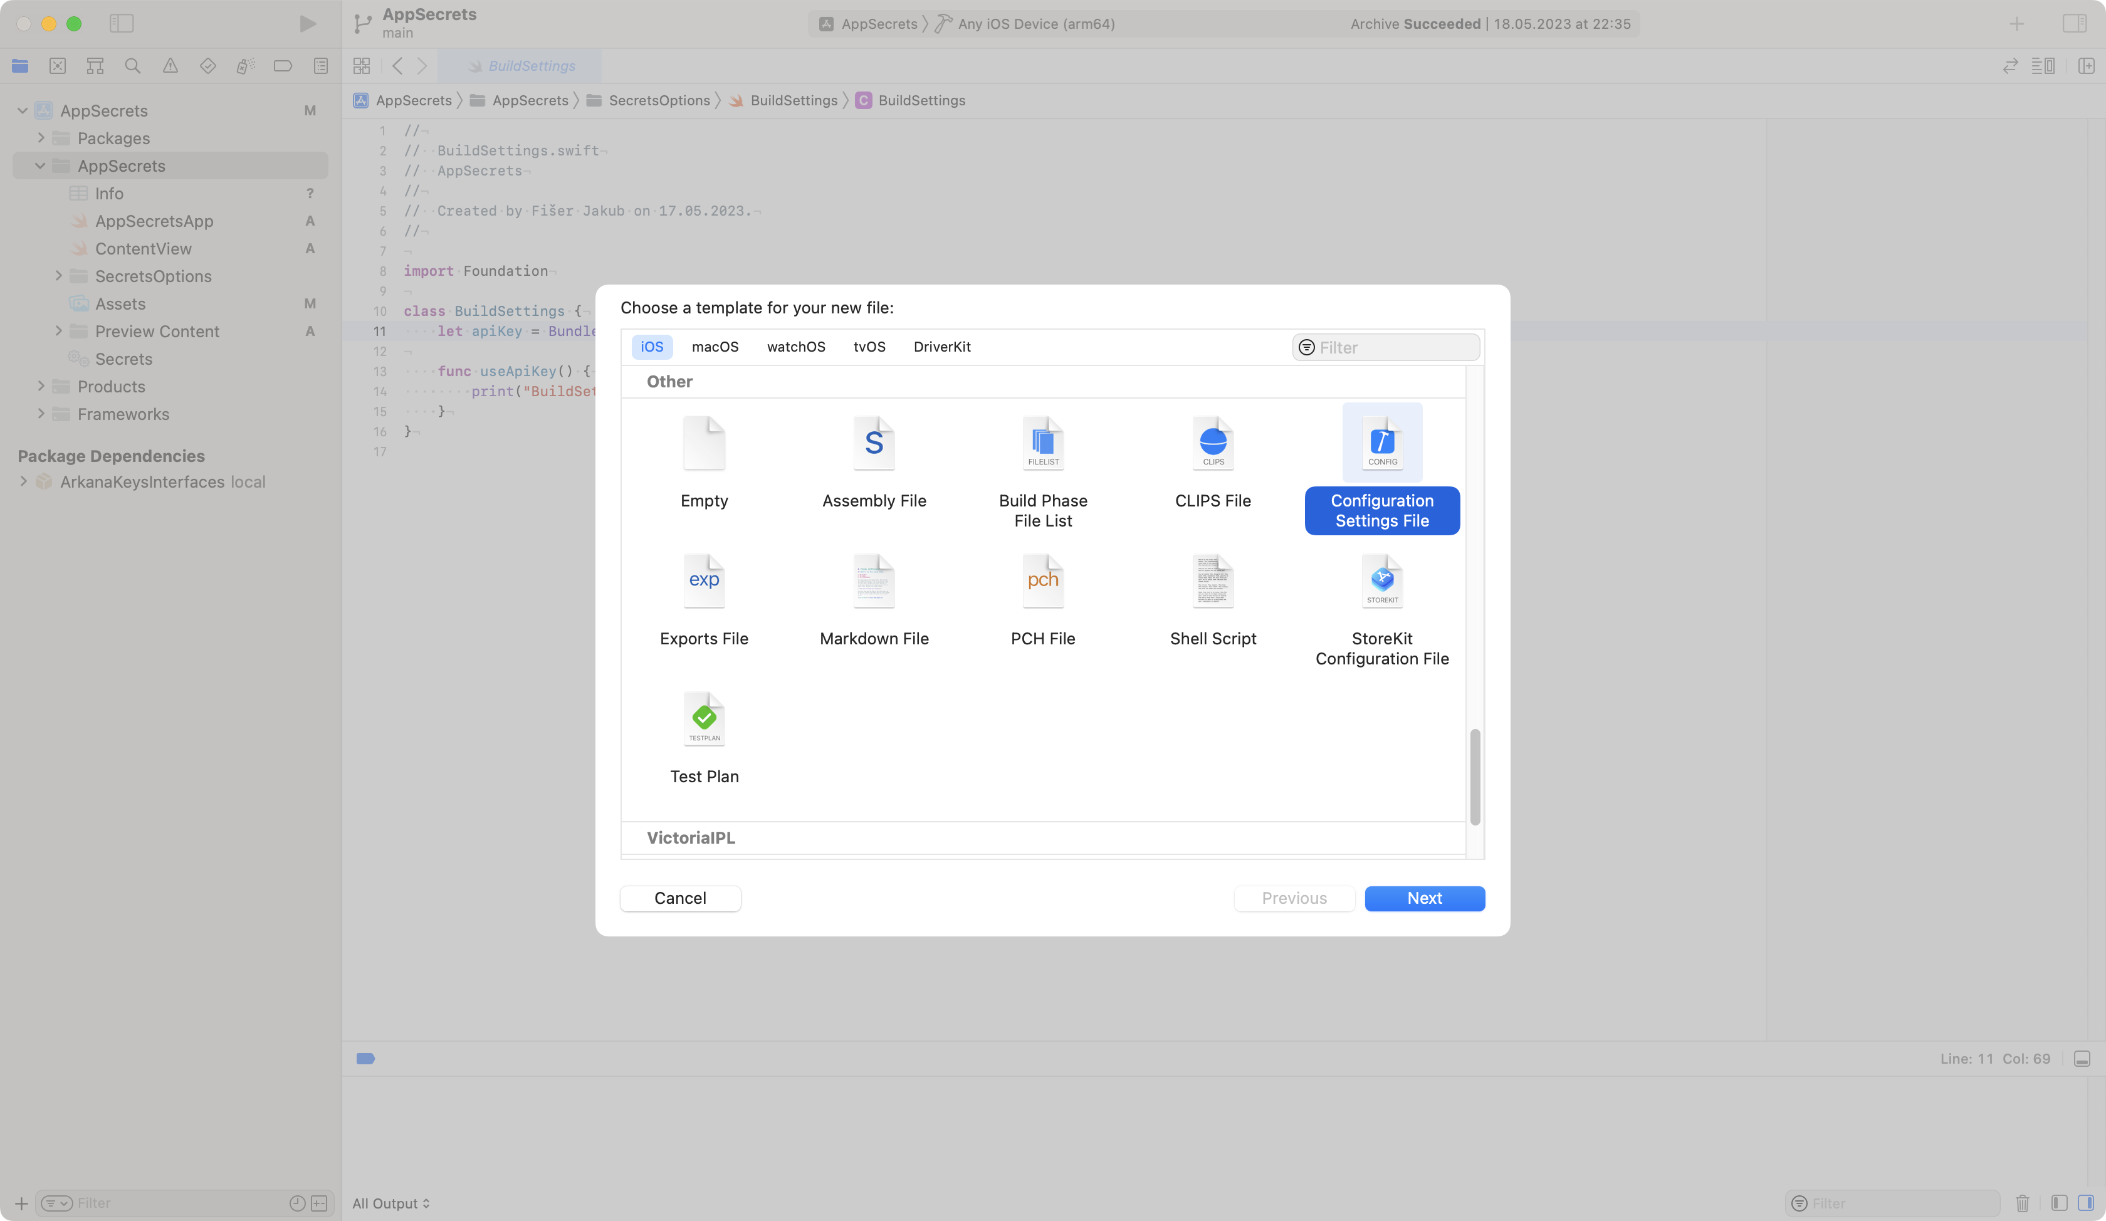The image size is (2106, 1221).
Task: Choose the Exports File template
Action: pyautogui.click(x=704, y=600)
